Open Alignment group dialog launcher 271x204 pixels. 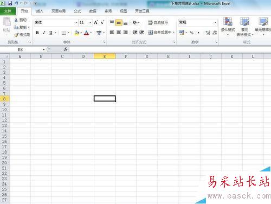[174, 42]
